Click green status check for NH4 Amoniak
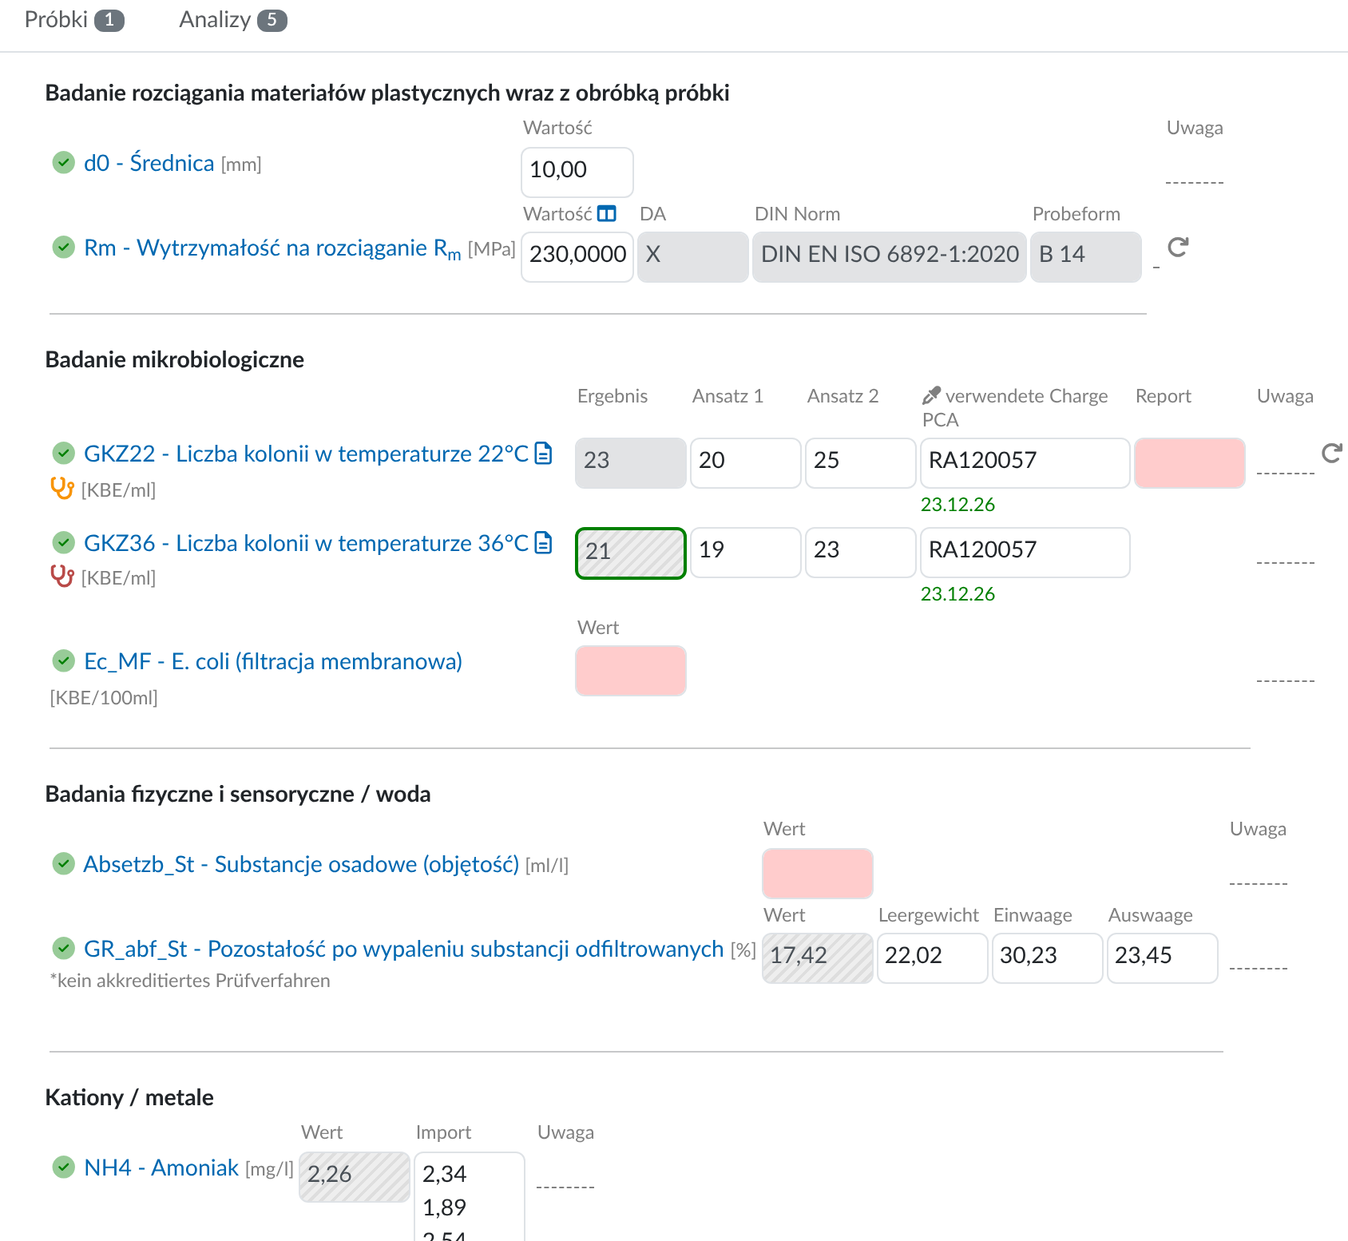This screenshot has height=1241, width=1348. [63, 1168]
